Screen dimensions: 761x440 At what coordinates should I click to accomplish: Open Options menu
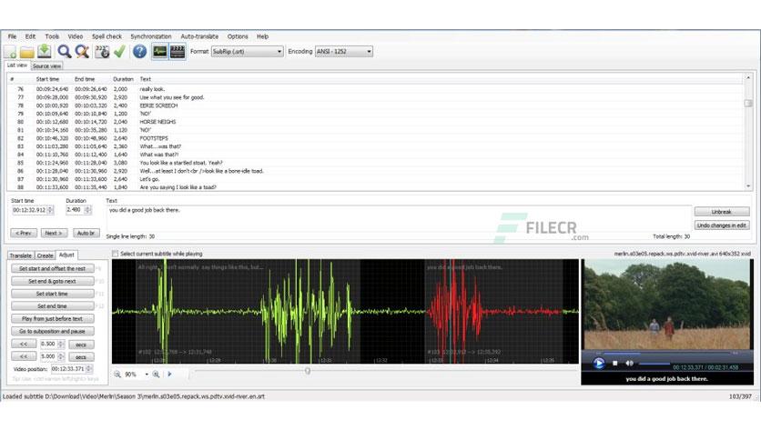pos(238,36)
